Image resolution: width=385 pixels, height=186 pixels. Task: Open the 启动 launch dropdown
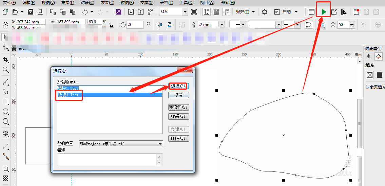coord(296,12)
